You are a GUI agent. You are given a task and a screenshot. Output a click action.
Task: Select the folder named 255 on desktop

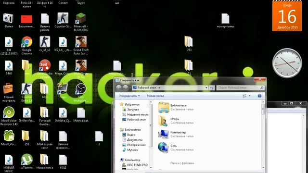pos(26,136)
